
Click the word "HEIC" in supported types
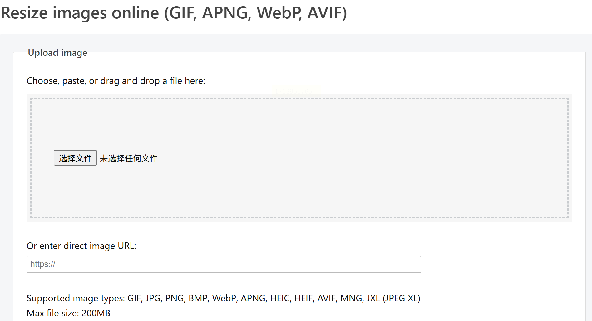click(x=280, y=298)
